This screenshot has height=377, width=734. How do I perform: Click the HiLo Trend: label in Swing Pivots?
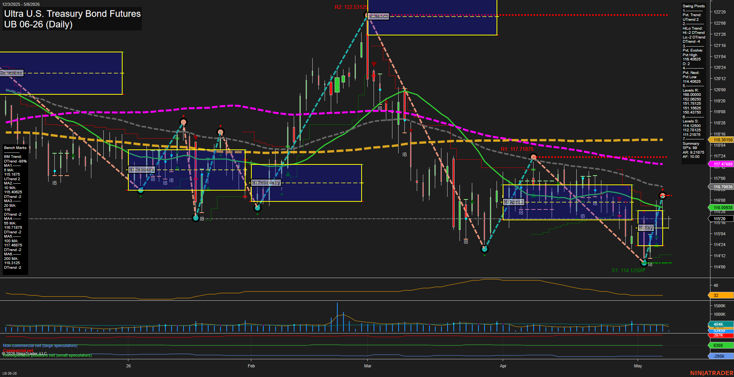tap(692, 28)
